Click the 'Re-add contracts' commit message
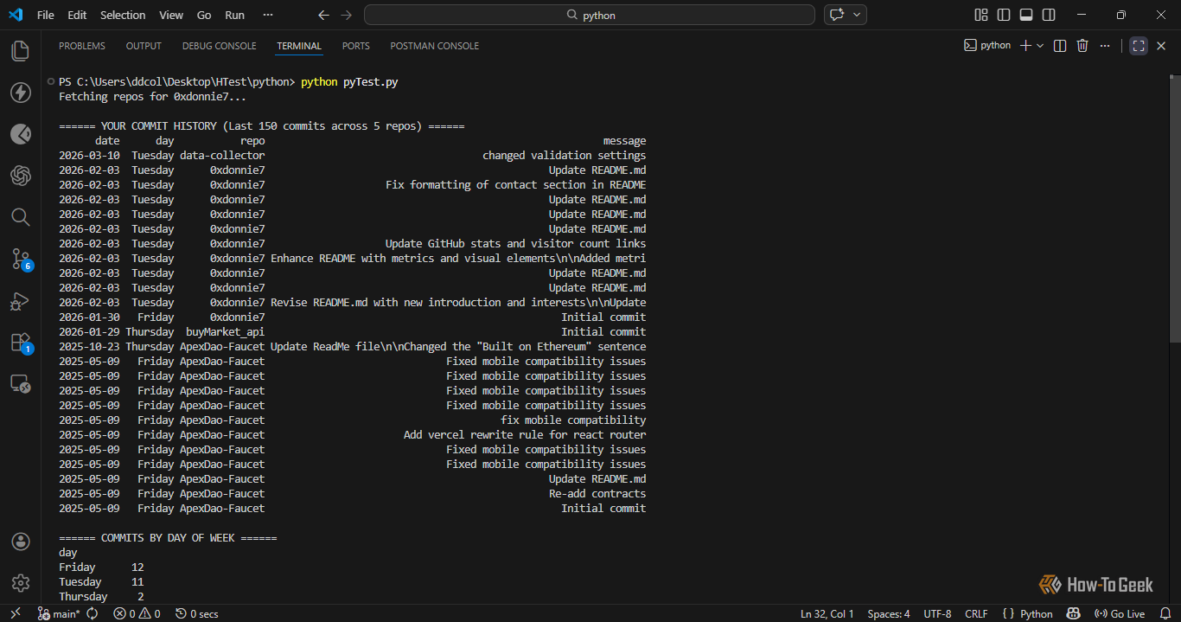 pos(597,494)
